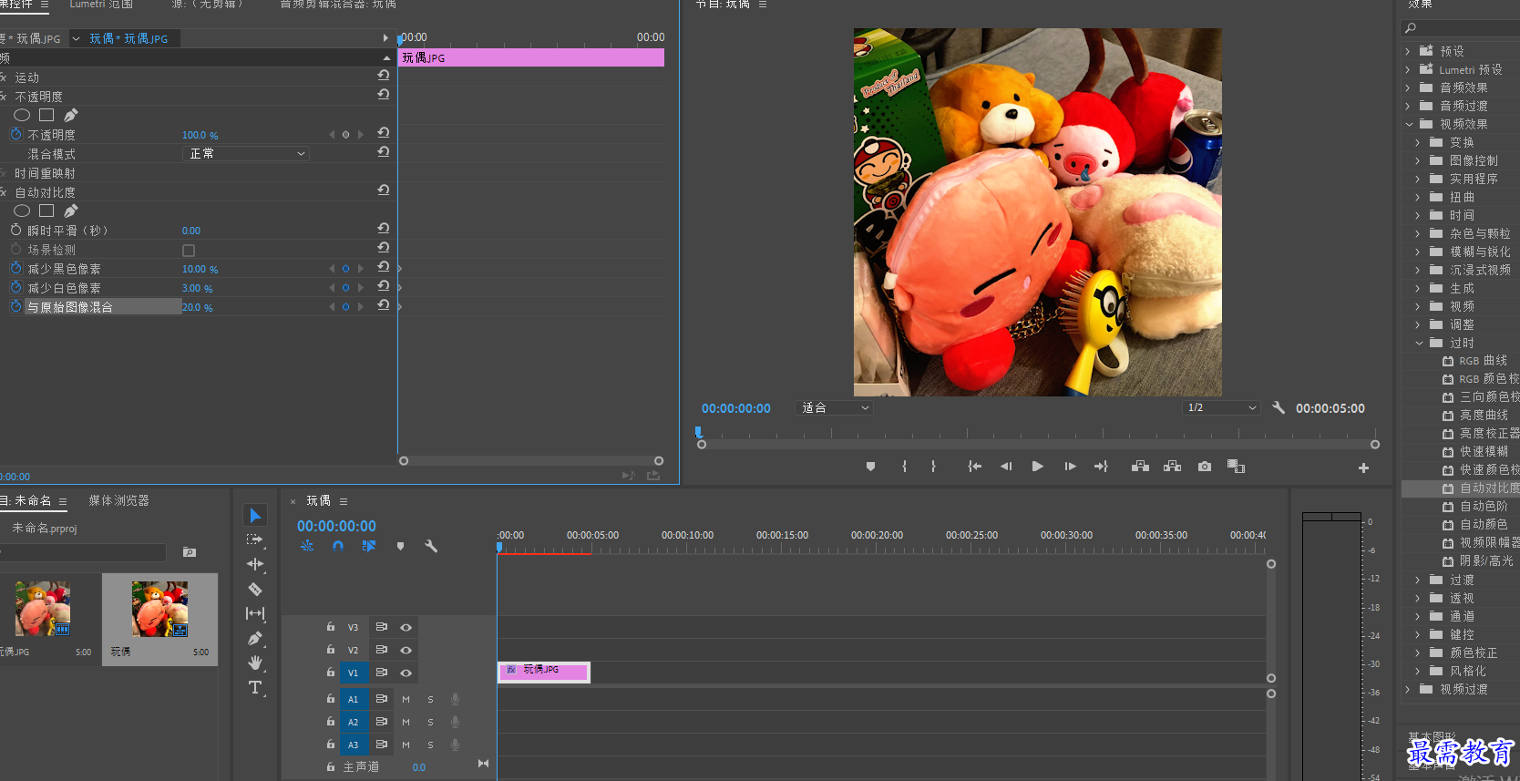Select the Hand tool
The width and height of the screenshot is (1520, 781).
[x=255, y=663]
